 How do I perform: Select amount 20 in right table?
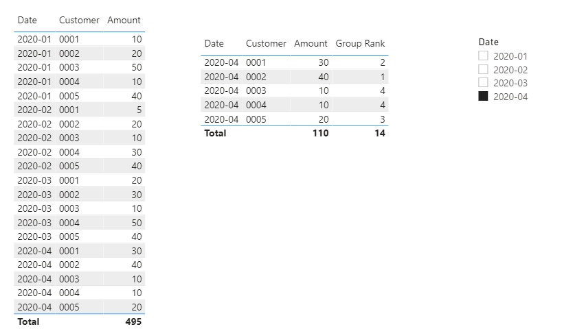pos(324,119)
